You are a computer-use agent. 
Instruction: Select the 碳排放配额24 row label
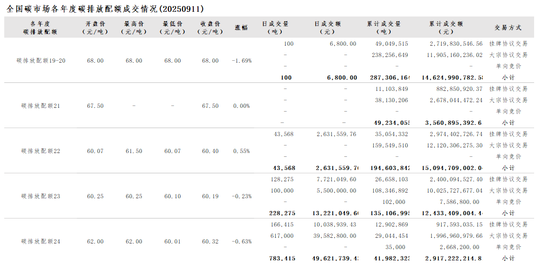[41, 242]
